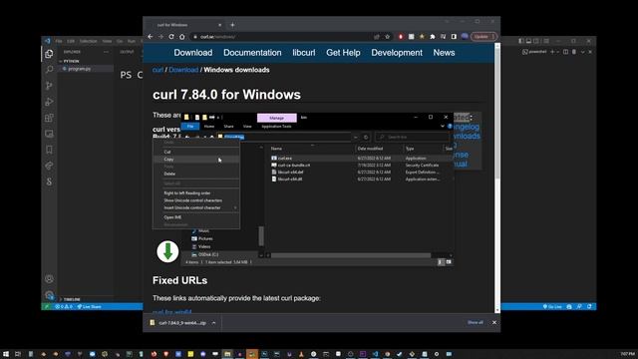Image resolution: width=638 pixels, height=359 pixels.
Task: Open the VS Code Search view
Action: (x=49, y=70)
